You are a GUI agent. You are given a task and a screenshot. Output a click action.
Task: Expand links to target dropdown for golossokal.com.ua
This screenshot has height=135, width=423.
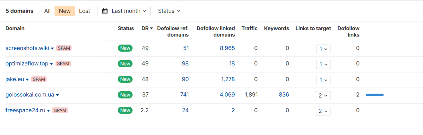(323, 95)
